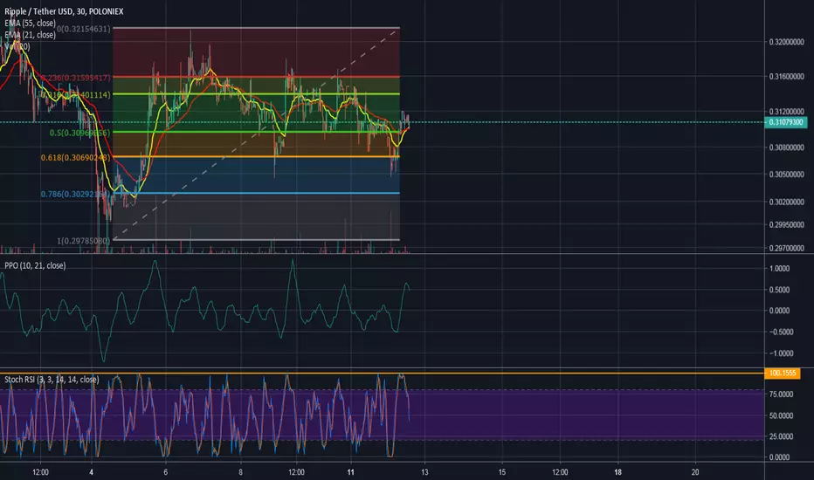The image size is (814, 480).
Task: Click the current price tag 0.31079300
Action: point(786,122)
